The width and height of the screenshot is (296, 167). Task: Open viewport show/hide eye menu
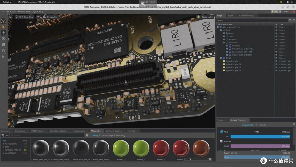(x=38, y=17)
